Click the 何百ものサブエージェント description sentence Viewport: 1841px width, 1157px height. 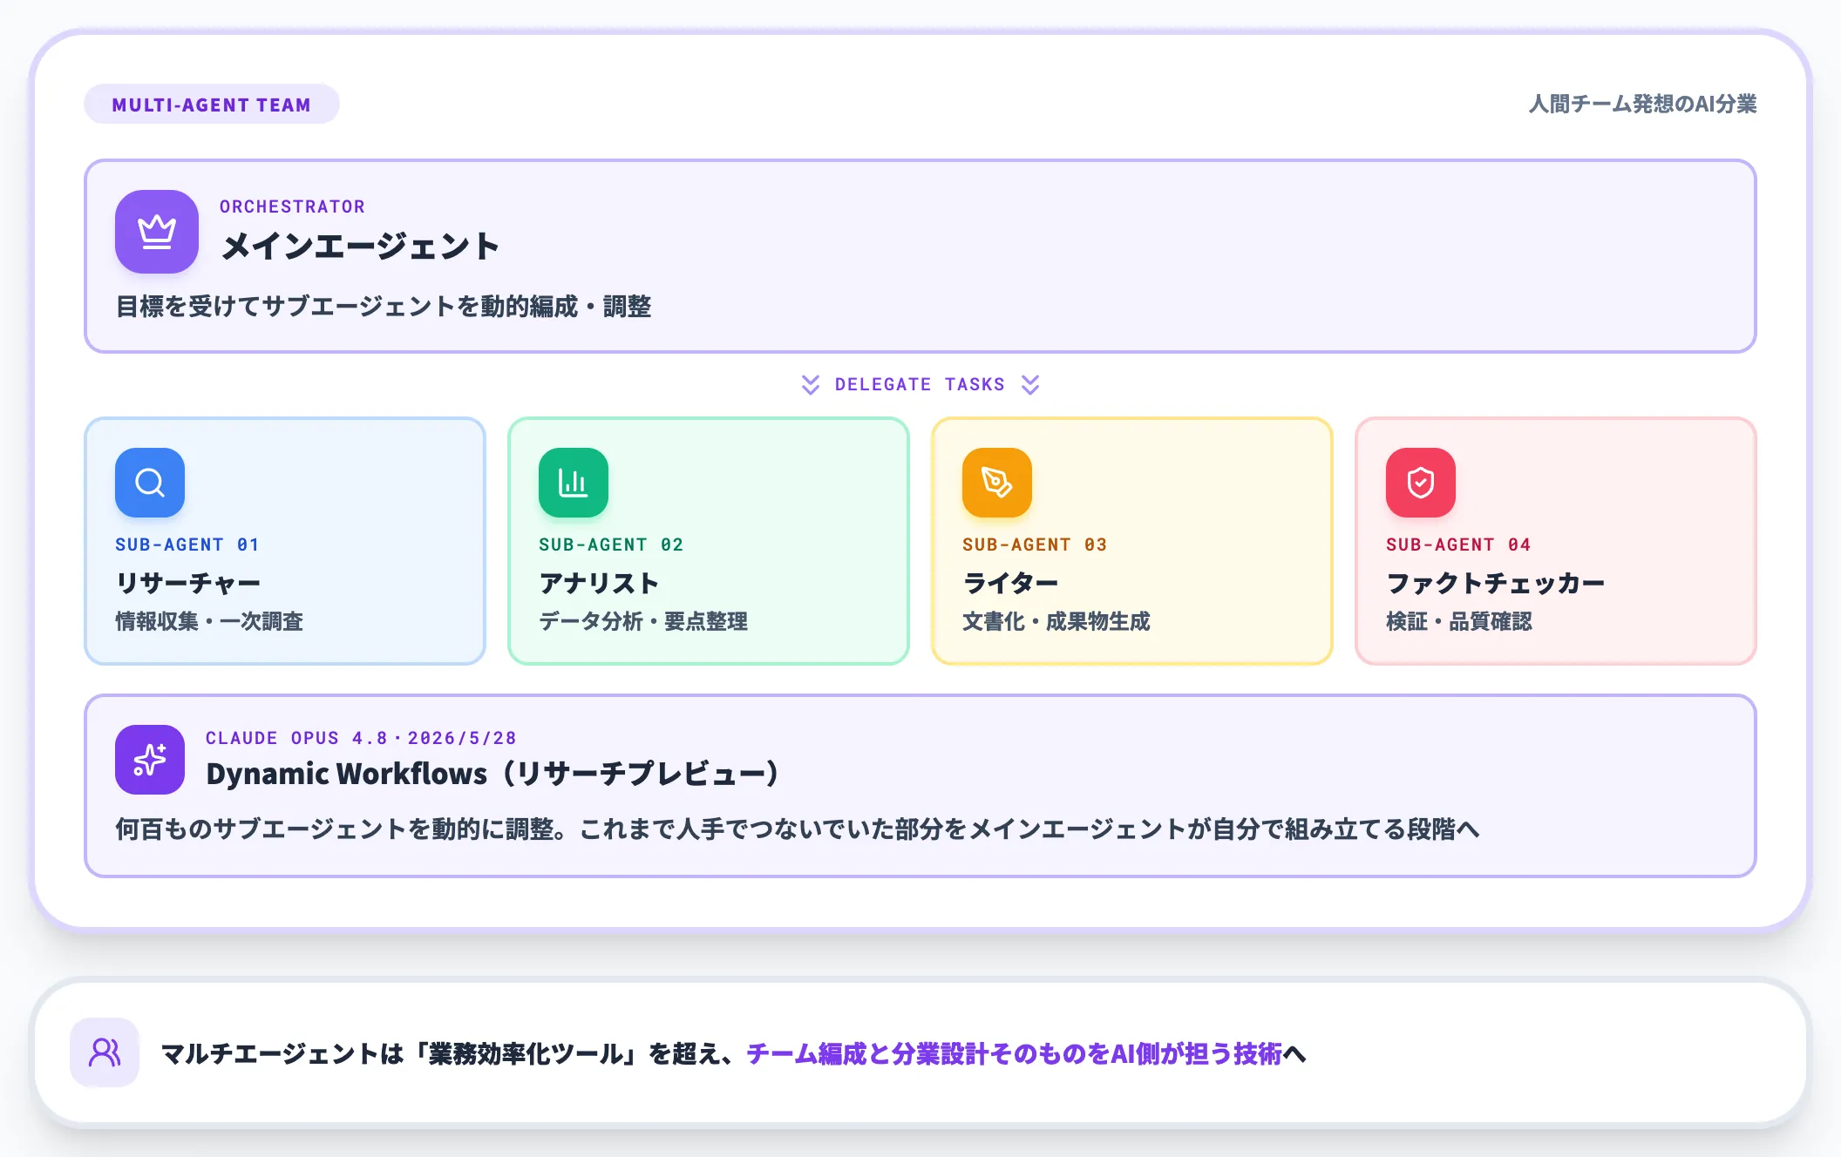click(798, 829)
